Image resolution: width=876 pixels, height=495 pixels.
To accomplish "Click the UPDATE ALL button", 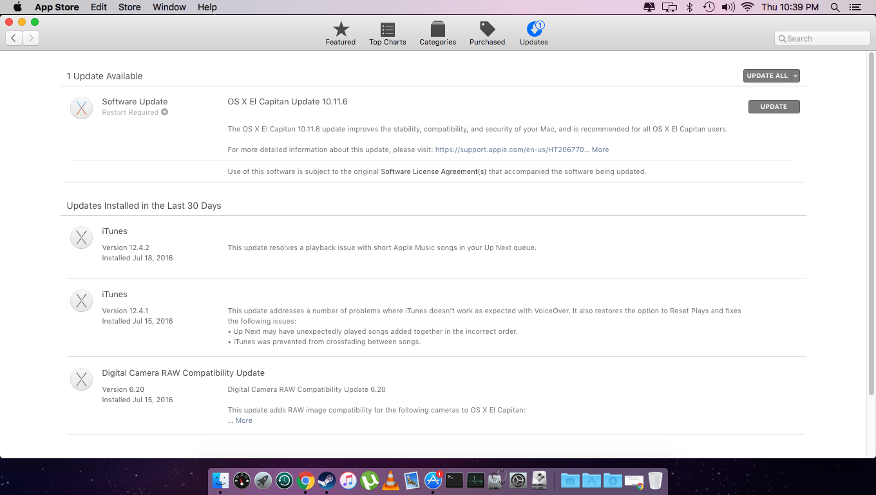I will (x=767, y=76).
